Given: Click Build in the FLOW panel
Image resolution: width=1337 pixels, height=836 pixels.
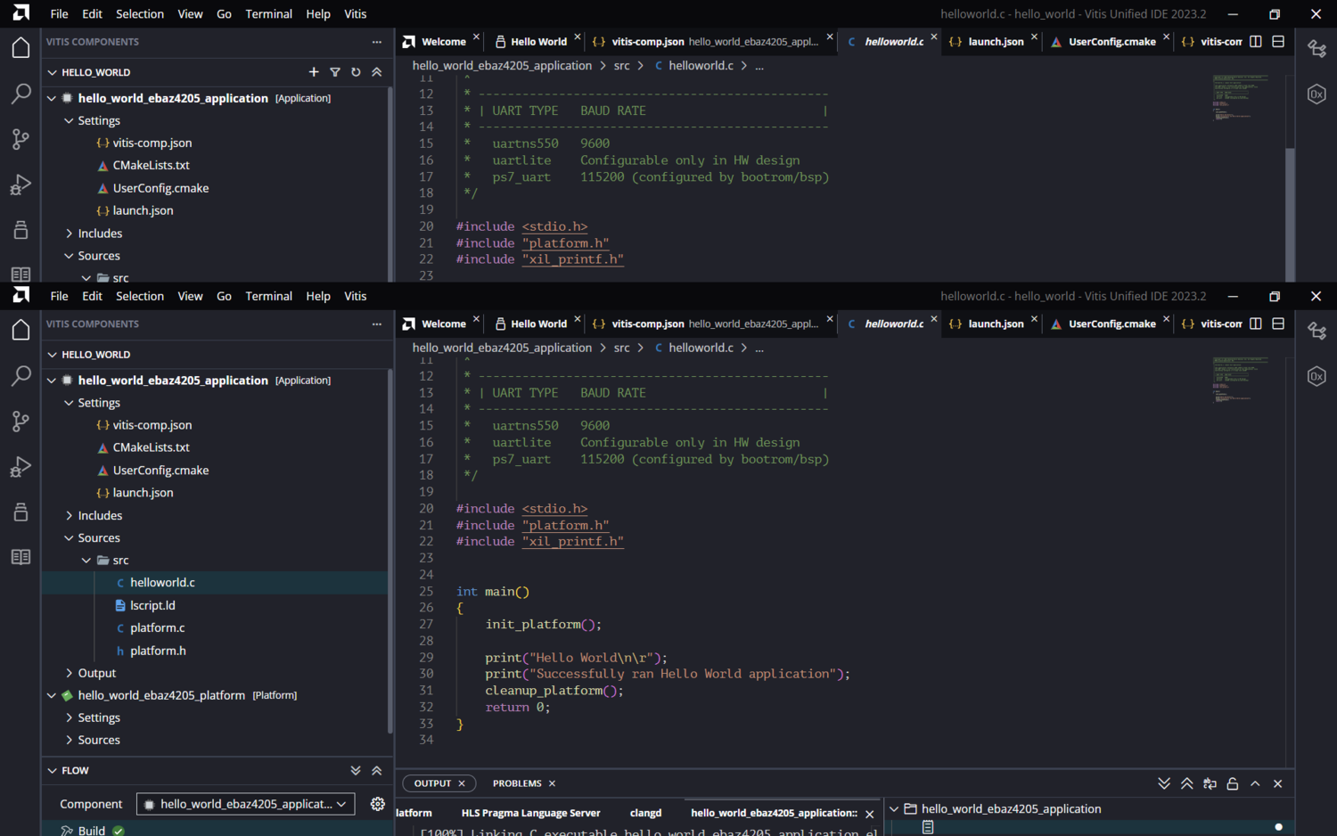Looking at the screenshot, I should [92, 830].
